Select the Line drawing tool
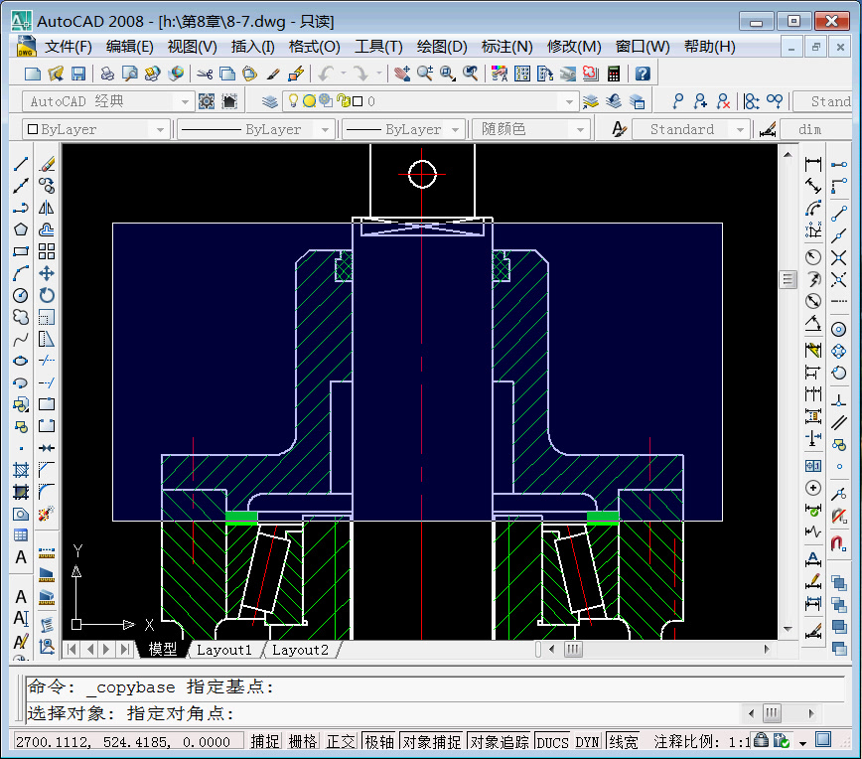Image resolution: width=862 pixels, height=759 pixels. click(x=21, y=161)
